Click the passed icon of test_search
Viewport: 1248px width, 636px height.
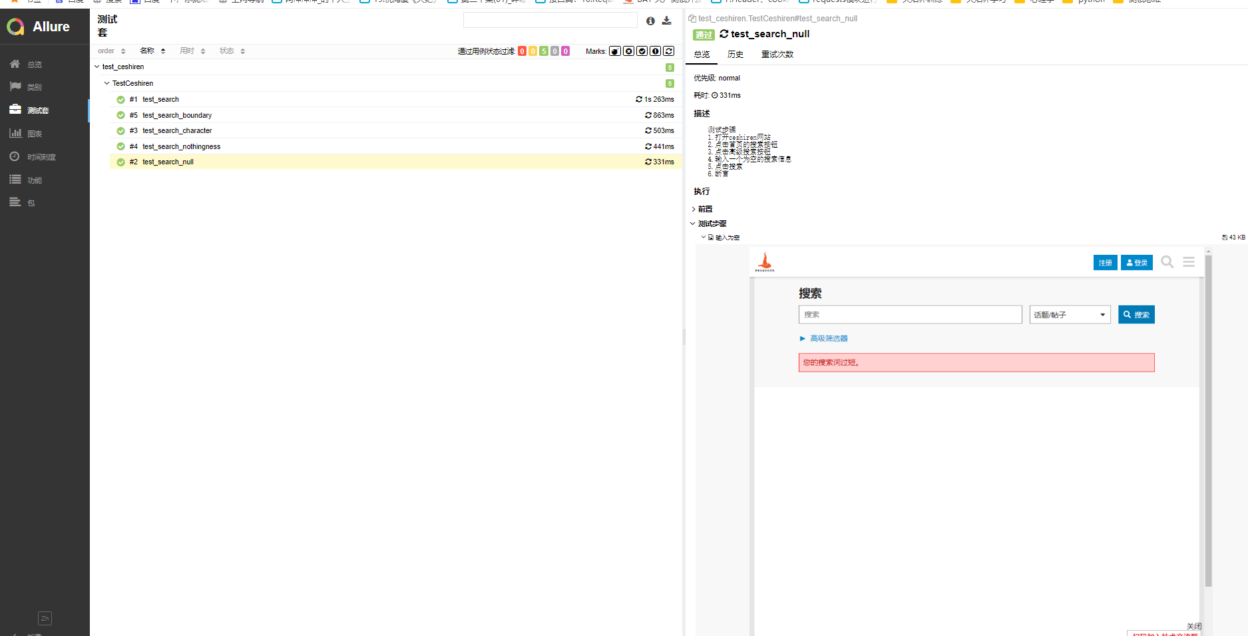[120, 100]
